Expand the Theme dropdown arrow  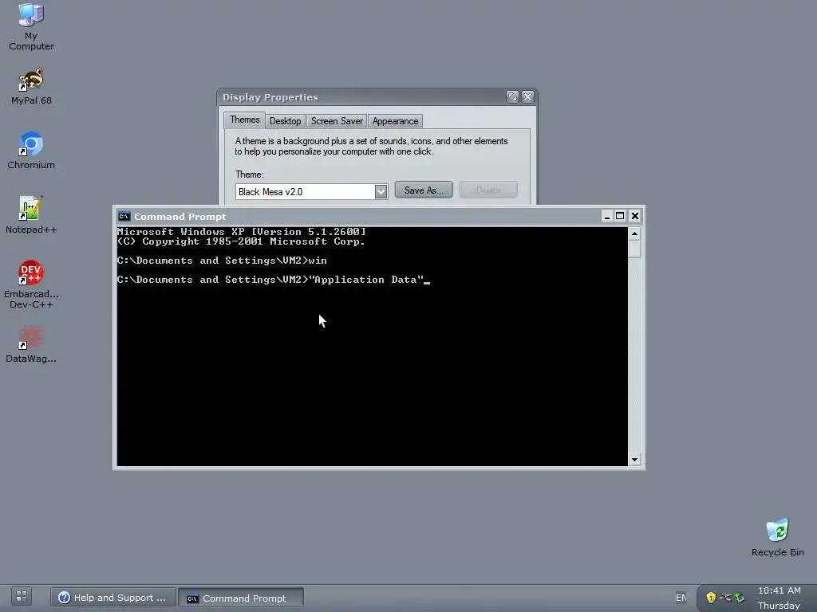coord(381,192)
